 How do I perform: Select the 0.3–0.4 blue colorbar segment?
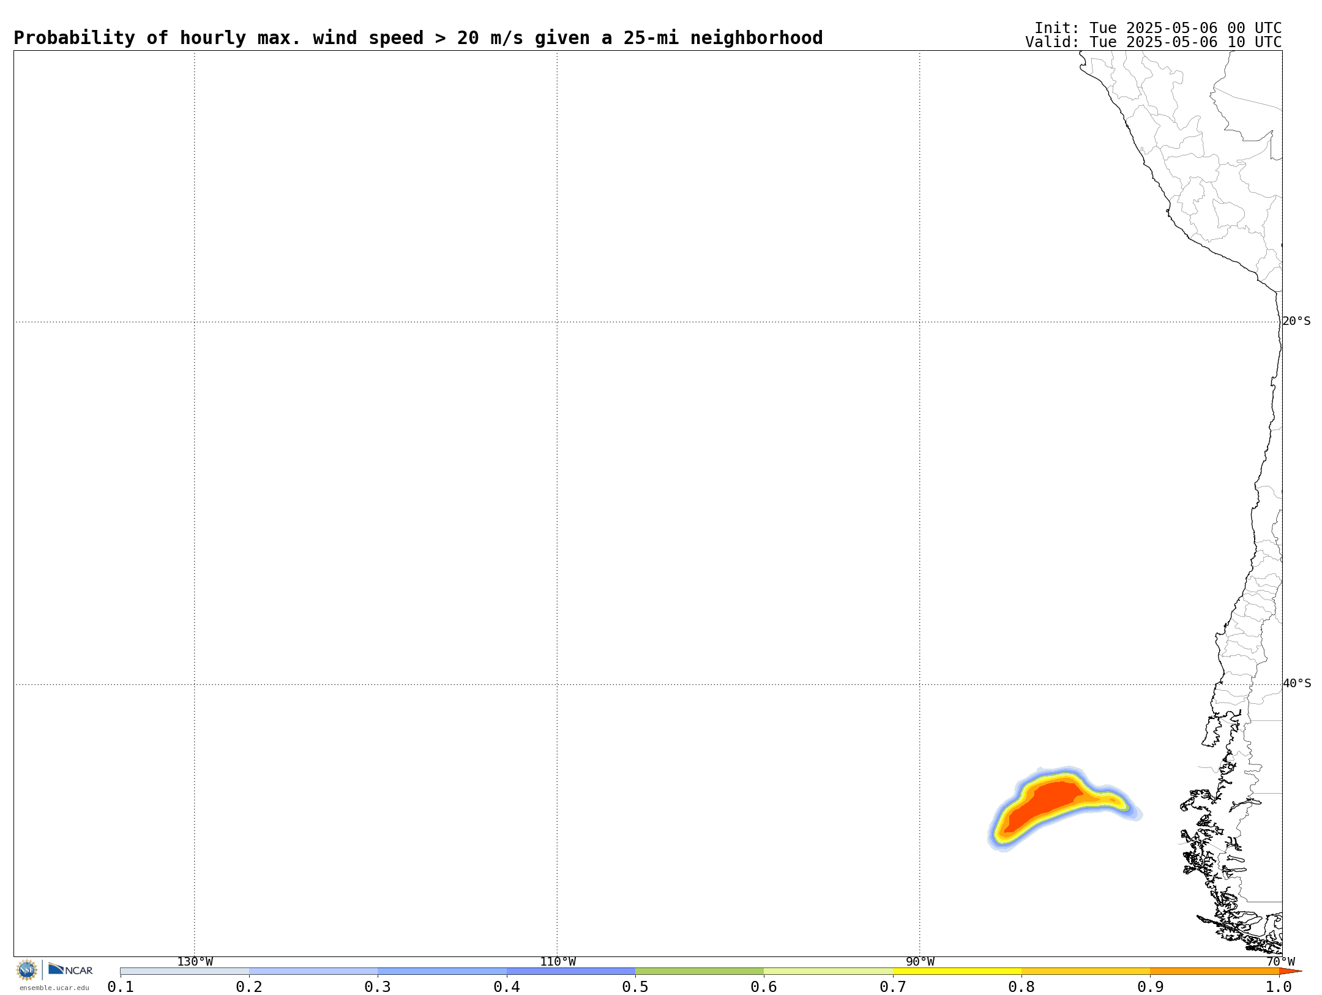pyautogui.click(x=442, y=971)
